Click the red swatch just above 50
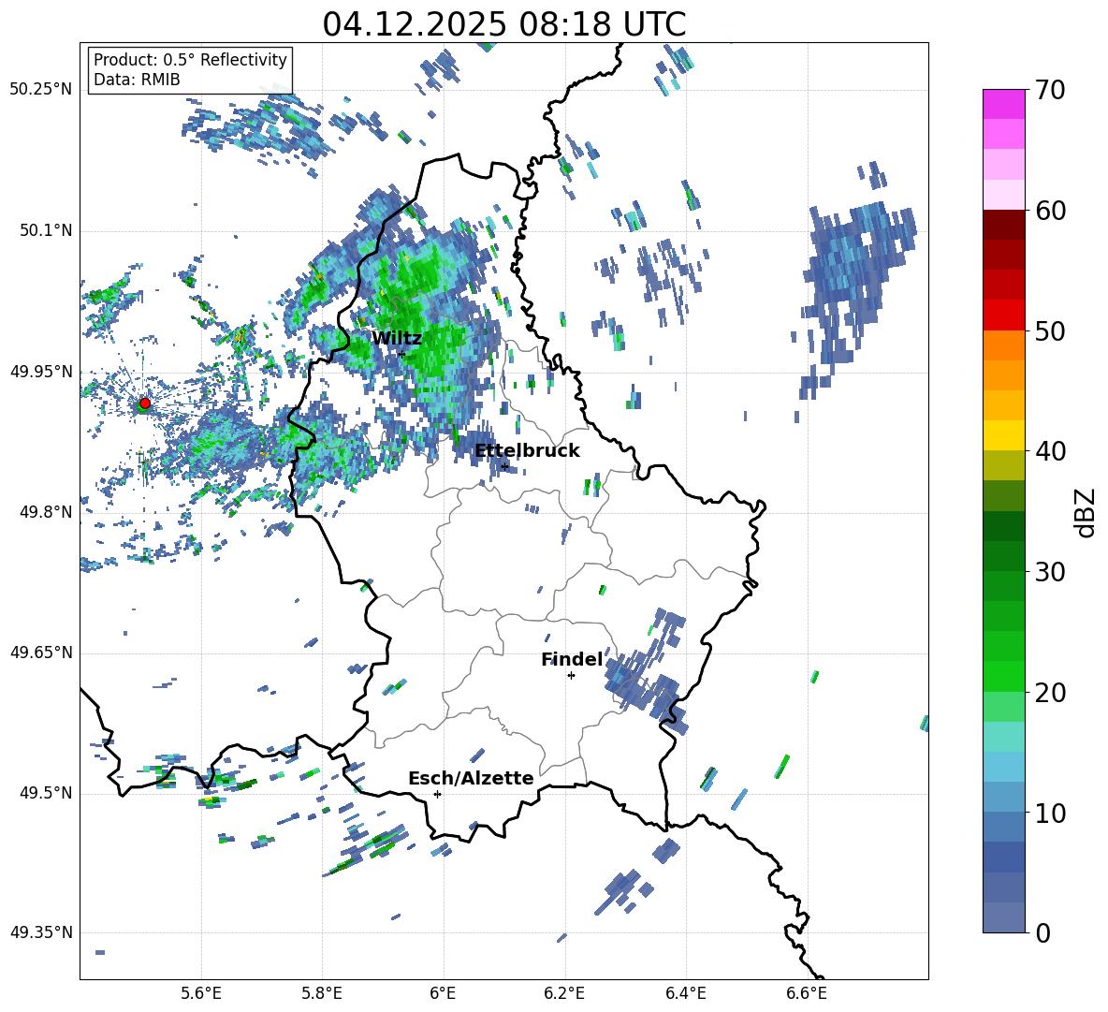 tap(1003, 315)
